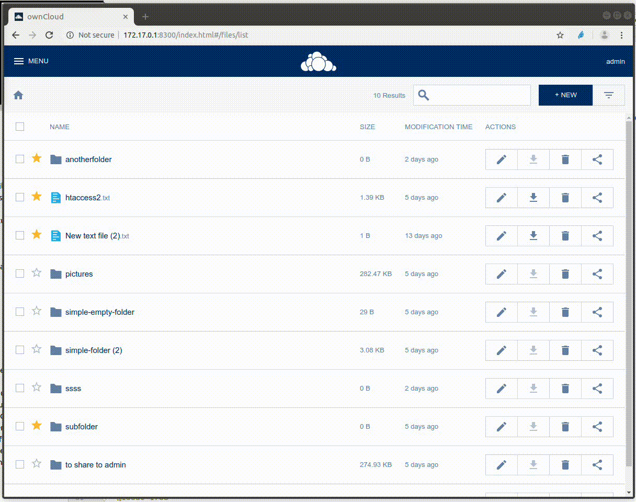Select checkbox for simple-empty-folder
The height and width of the screenshot is (502, 636).
pyautogui.click(x=20, y=312)
